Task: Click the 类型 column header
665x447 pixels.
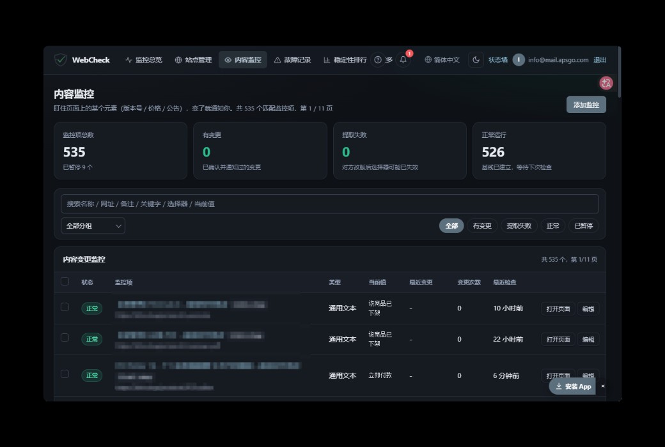Action: pyautogui.click(x=334, y=282)
